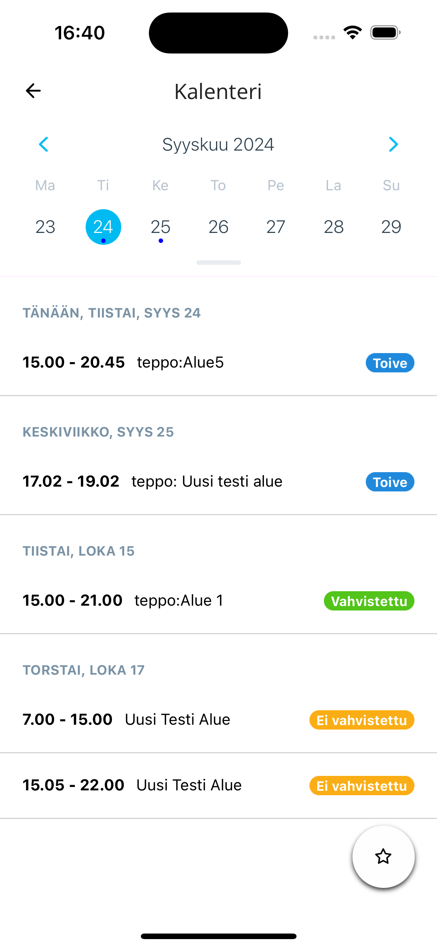The width and height of the screenshot is (437, 948).
Task: Go to the previous month with left chevron
Action: (x=44, y=144)
